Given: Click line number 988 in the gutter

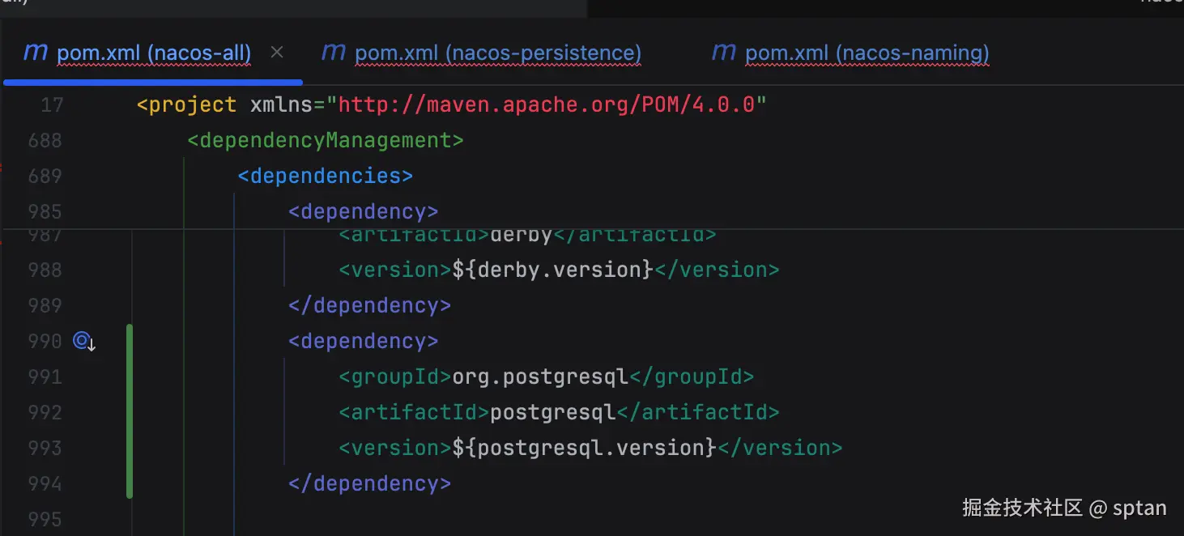Looking at the screenshot, I should tap(45, 270).
